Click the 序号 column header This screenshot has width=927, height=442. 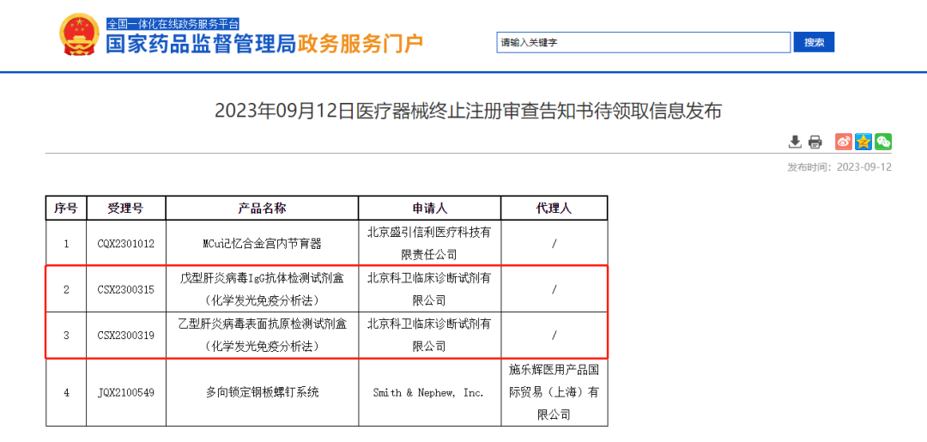(66, 208)
